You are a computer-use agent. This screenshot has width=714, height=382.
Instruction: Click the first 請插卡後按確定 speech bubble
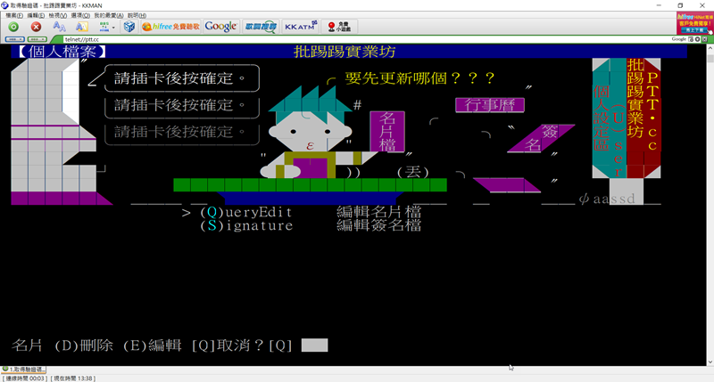pyautogui.click(x=182, y=78)
